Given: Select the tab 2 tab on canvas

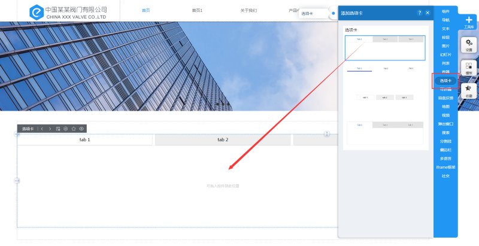Looking at the screenshot, I should 223,140.
